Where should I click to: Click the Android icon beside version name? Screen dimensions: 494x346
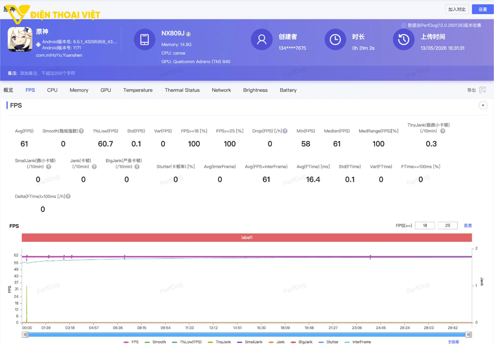click(38, 44)
